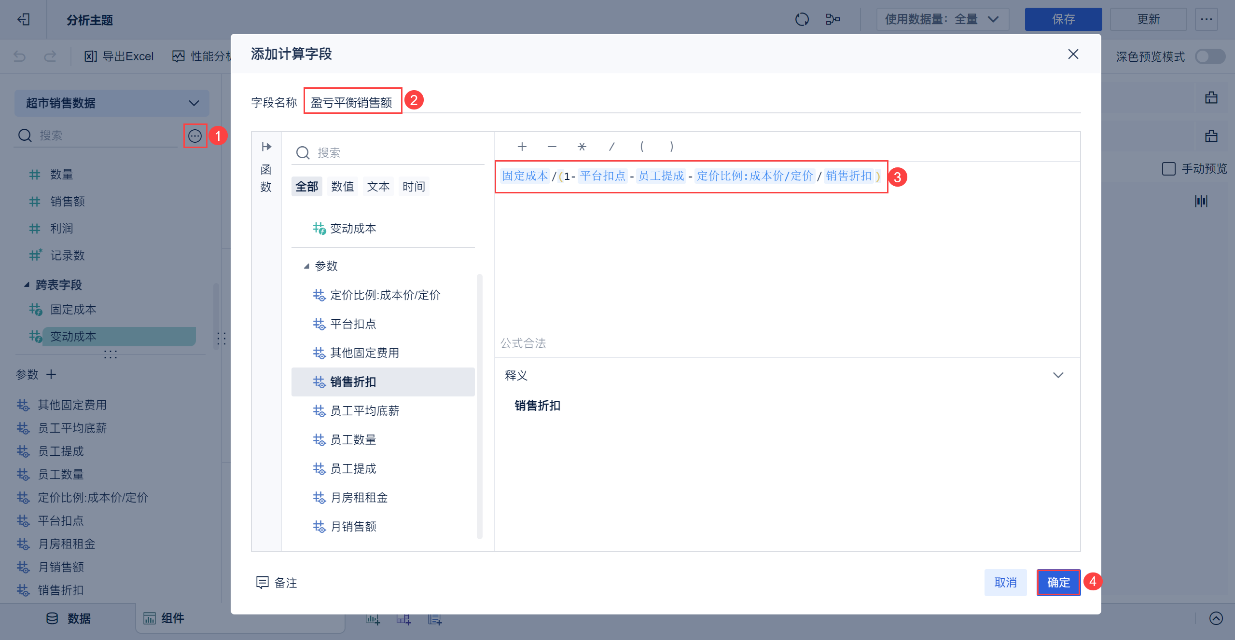The width and height of the screenshot is (1235, 640).
Task: Collapse the 参数 tree group in dialog
Action: pos(306,266)
